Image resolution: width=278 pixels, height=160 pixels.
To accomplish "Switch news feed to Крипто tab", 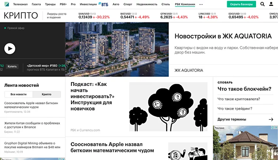I will pyautogui.click(x=46, y=94).
